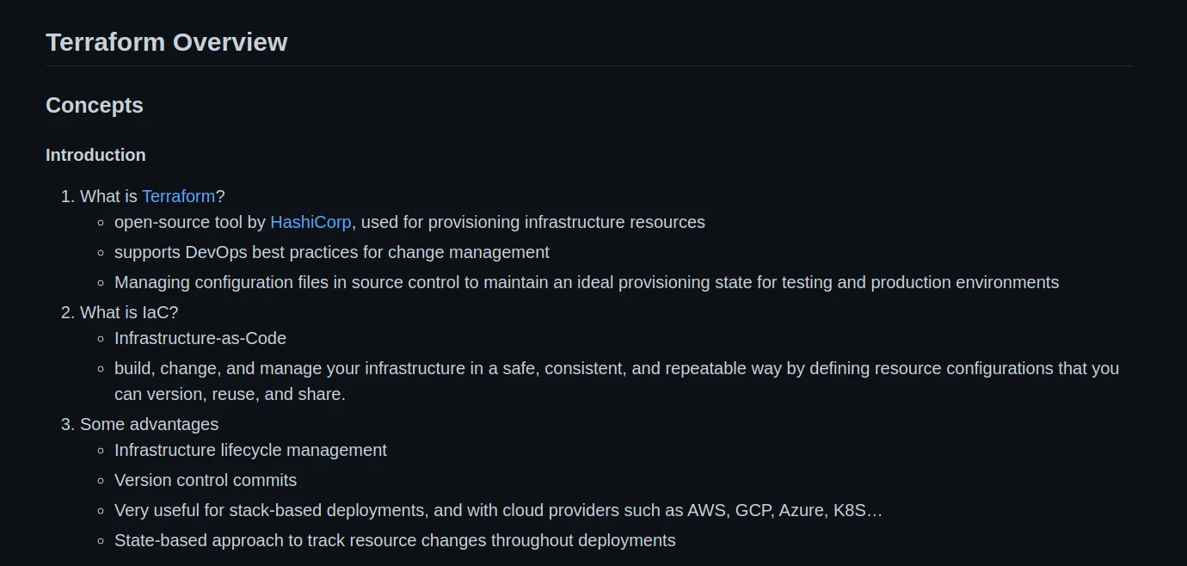Image resolution: width=1187 pixels, height=566 pixels.
Task: Open the Terraform link
Action: tap(178, 196)
